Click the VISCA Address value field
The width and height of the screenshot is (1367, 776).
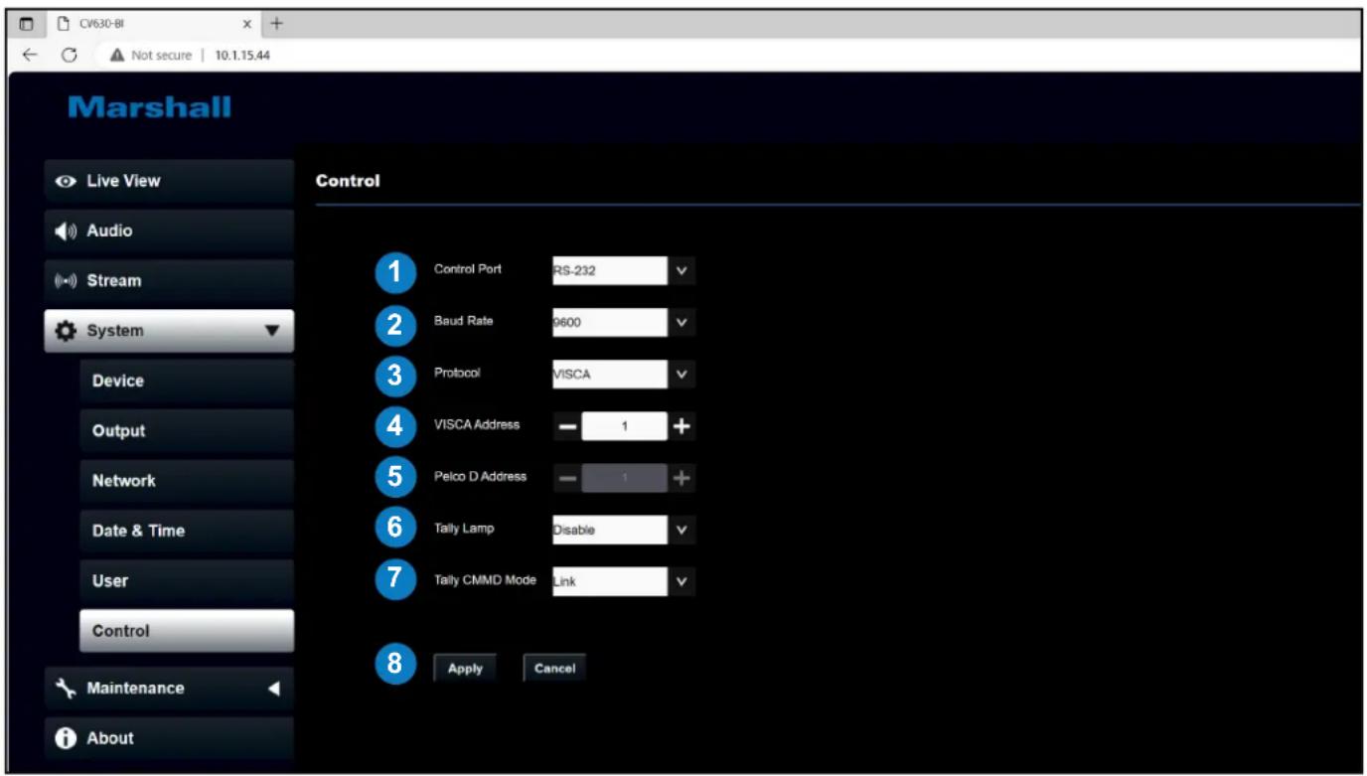point(624,426)
